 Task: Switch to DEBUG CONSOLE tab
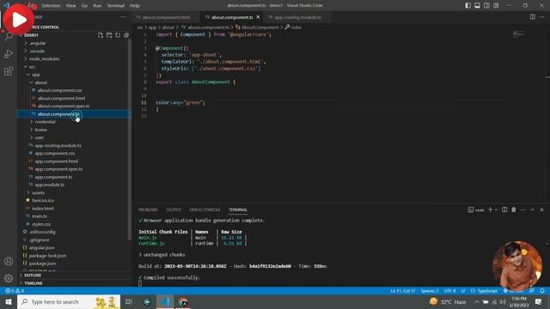[205, 209]
